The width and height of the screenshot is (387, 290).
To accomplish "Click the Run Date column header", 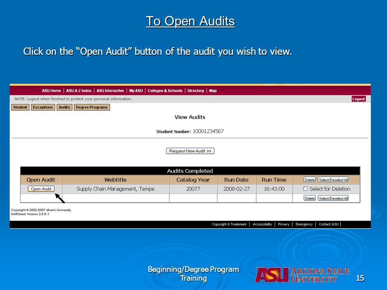I will (237, 180).
